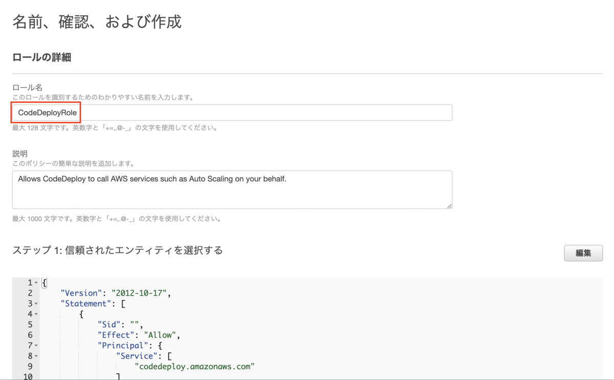Click the 説明 field label
The height and width of the screenshot is (380, 614).
[x=20, y=154]
